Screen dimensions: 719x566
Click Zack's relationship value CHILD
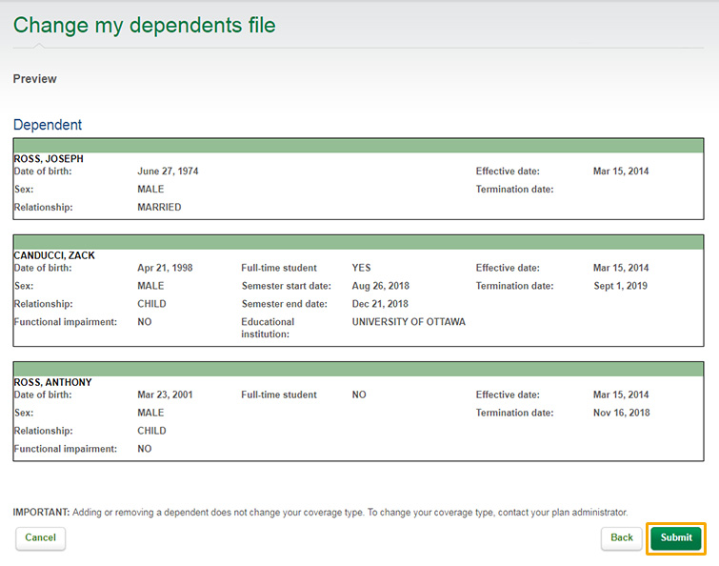click(x=151, y=304)
